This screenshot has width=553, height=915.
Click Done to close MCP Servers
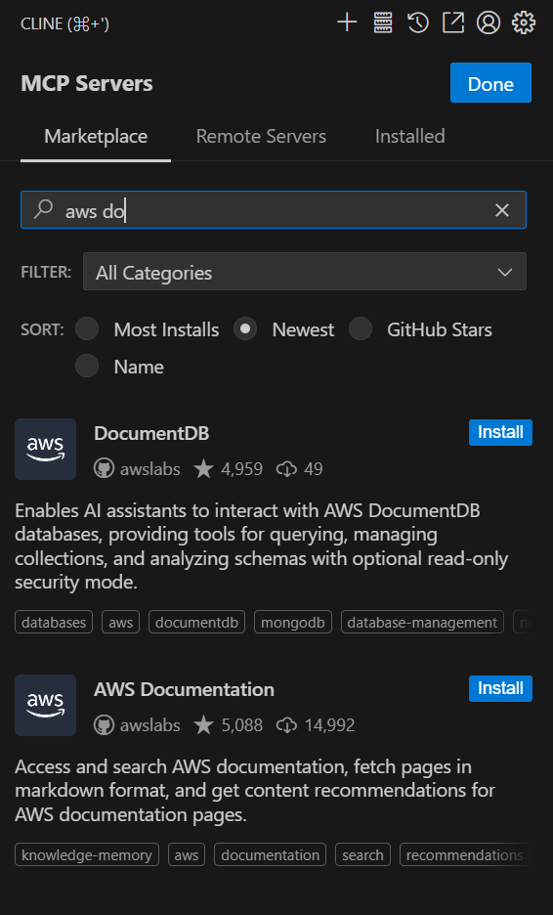(490, 83)
